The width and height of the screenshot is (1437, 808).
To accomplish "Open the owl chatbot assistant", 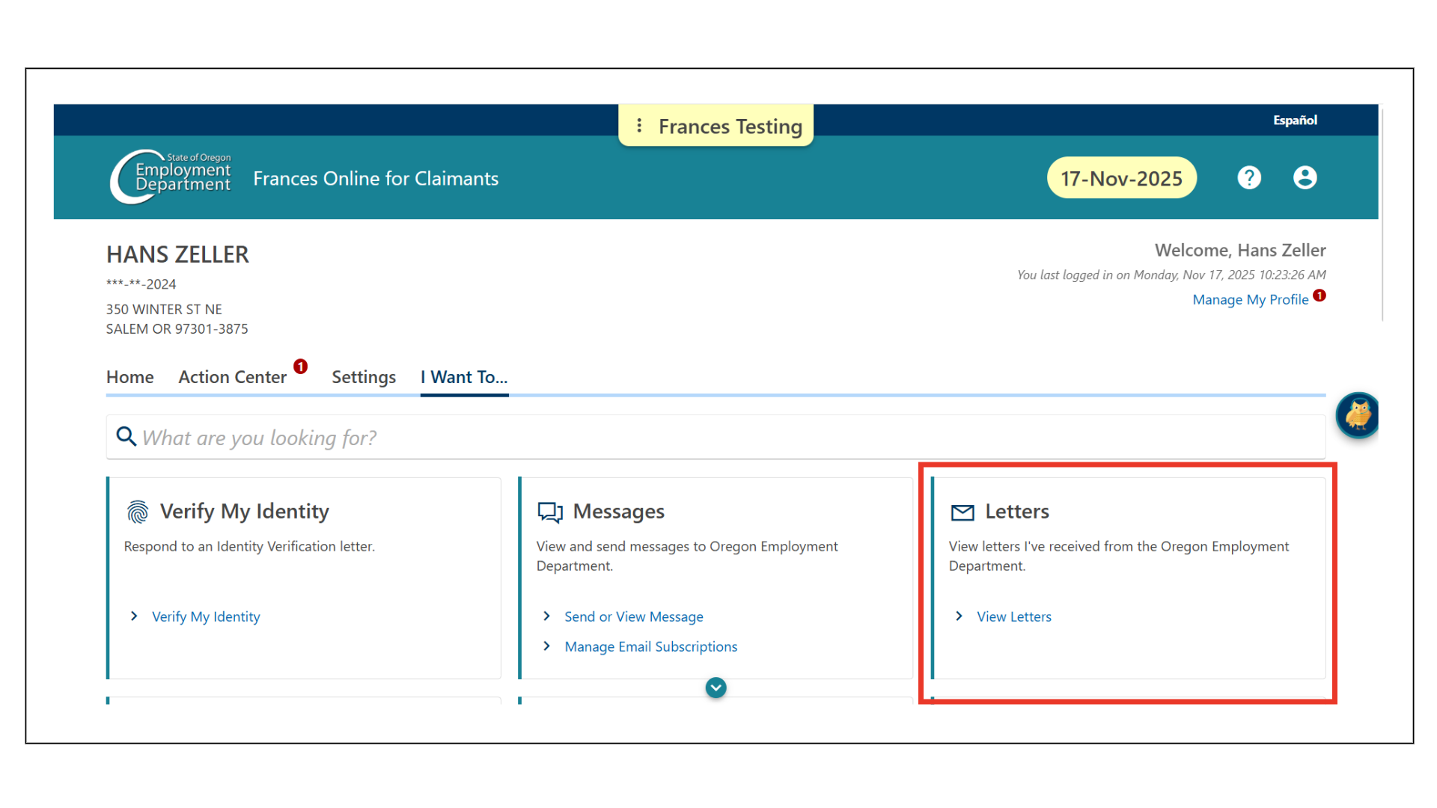I will (1357, 414).
